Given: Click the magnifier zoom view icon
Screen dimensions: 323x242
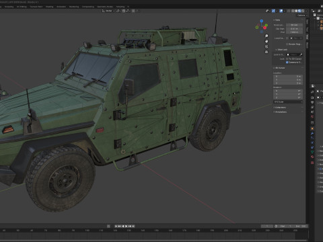Looking at the screenshot, I should pos(266,36).
